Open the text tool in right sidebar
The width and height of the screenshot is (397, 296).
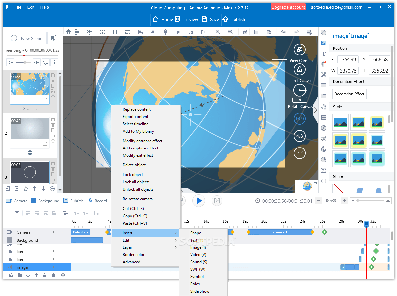click(x=324, y=54)
